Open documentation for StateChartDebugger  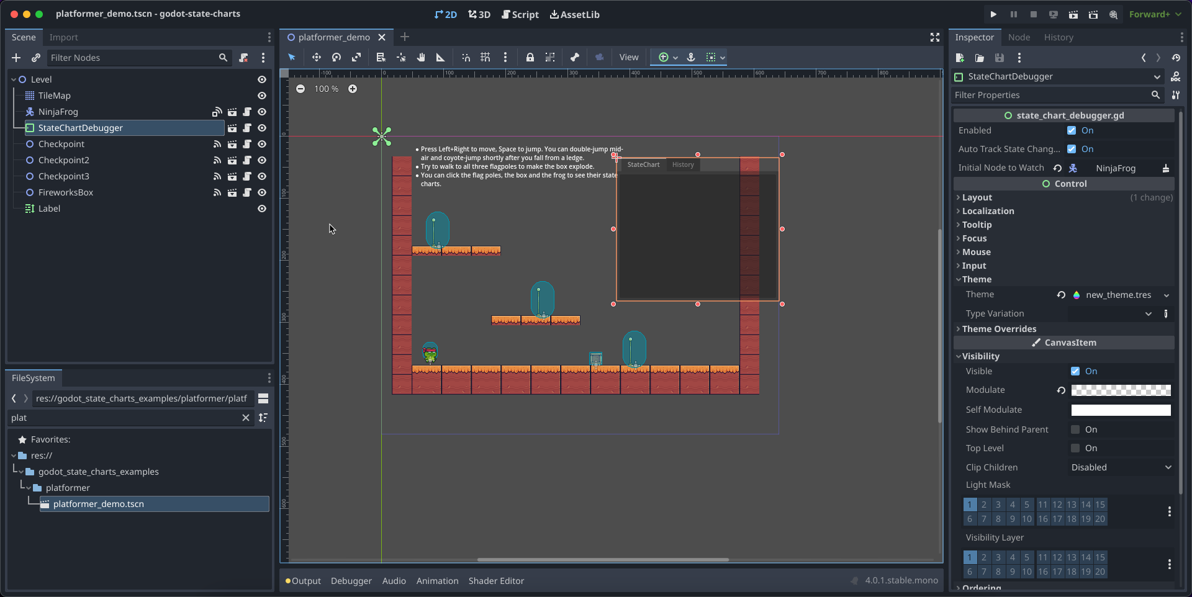click(x=1176, y=76)
